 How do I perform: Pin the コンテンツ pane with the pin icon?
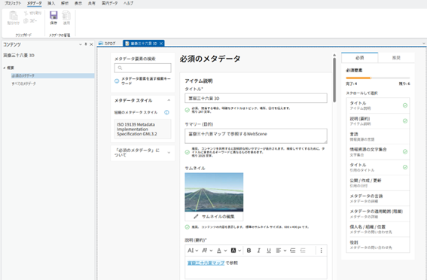coord(86,44)
